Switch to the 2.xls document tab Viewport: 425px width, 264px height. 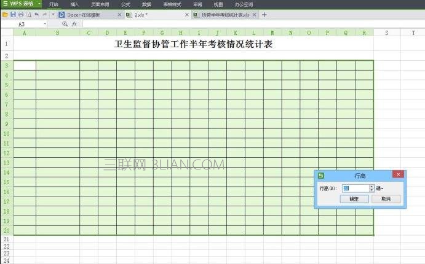click(x=157, y=15)
